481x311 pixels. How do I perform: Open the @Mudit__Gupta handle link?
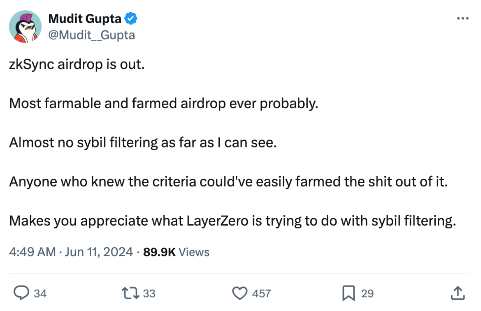[x=92, y=35]
